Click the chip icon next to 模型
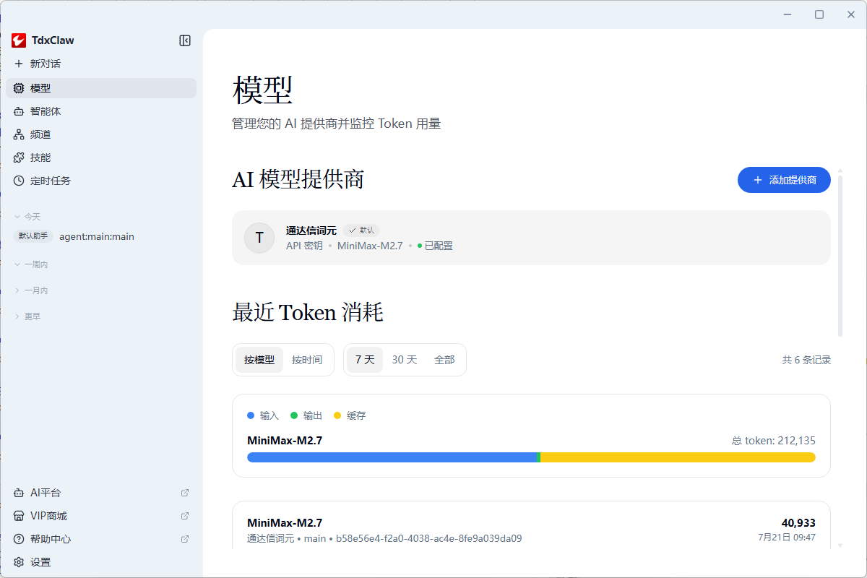Image resolution: width=867 pixels, height=578 pixels. click(x=19, y=88)
